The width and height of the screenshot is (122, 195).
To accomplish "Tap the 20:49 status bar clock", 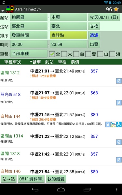I will coord(117,3).
